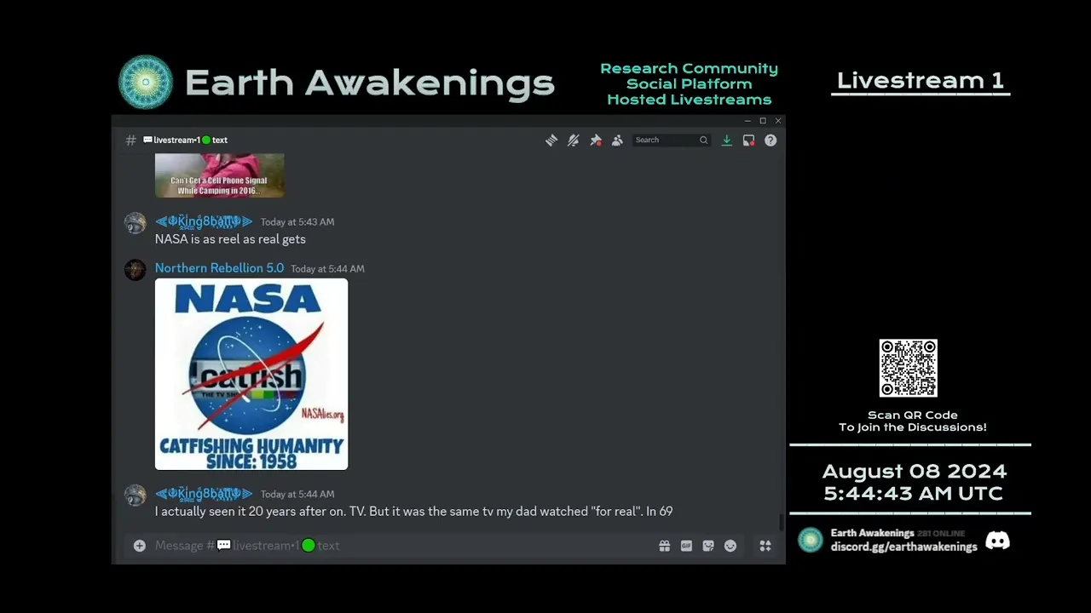
Task: Show the member list
Action: pyautogui.click(x=617, y=140)
